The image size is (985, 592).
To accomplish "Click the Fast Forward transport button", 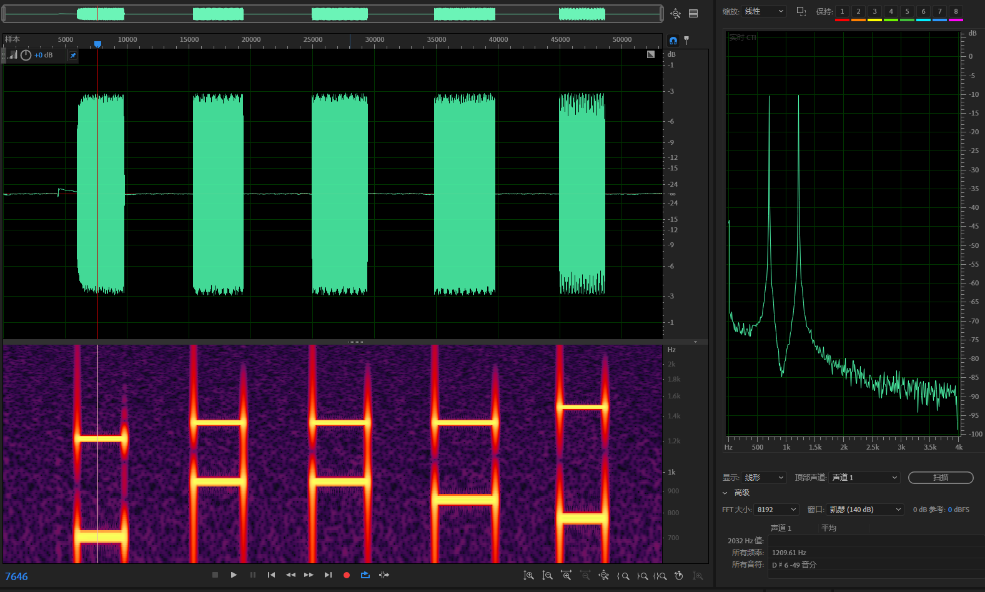I will pyautogui.click(x=309, y=575).
